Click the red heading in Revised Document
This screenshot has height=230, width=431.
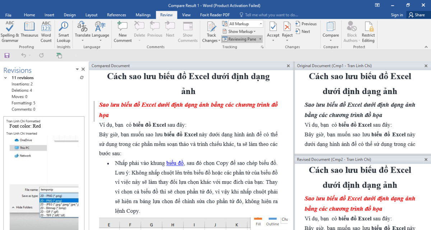[x=360, y=203]
